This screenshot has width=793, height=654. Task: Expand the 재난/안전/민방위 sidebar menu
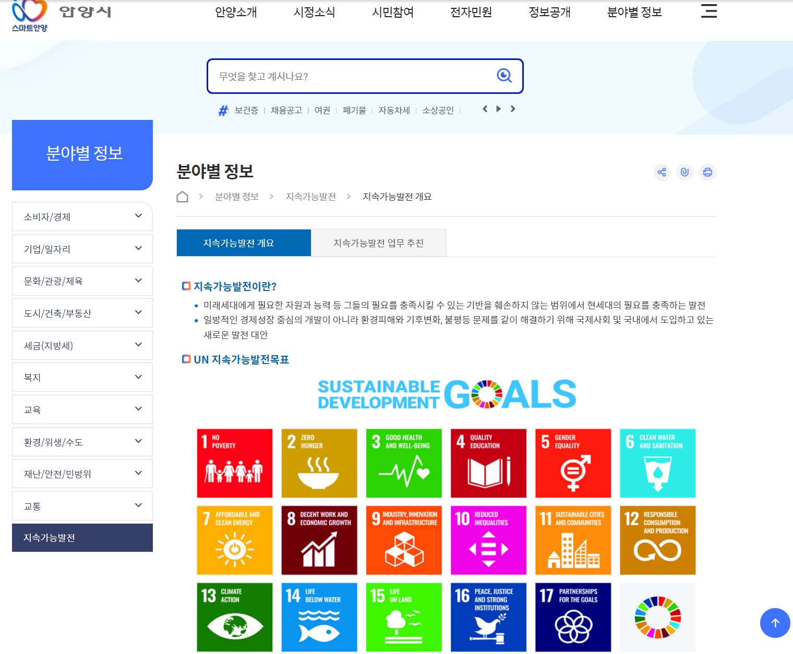click(x=82, y=474)
